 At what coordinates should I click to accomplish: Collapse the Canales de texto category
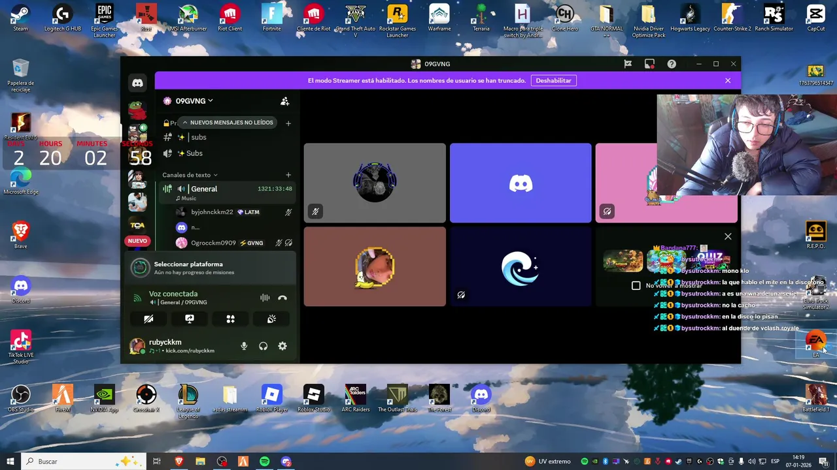190,175
